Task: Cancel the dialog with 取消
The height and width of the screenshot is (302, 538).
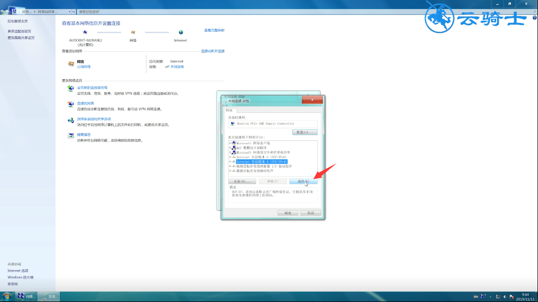Action: click(310, 213)
